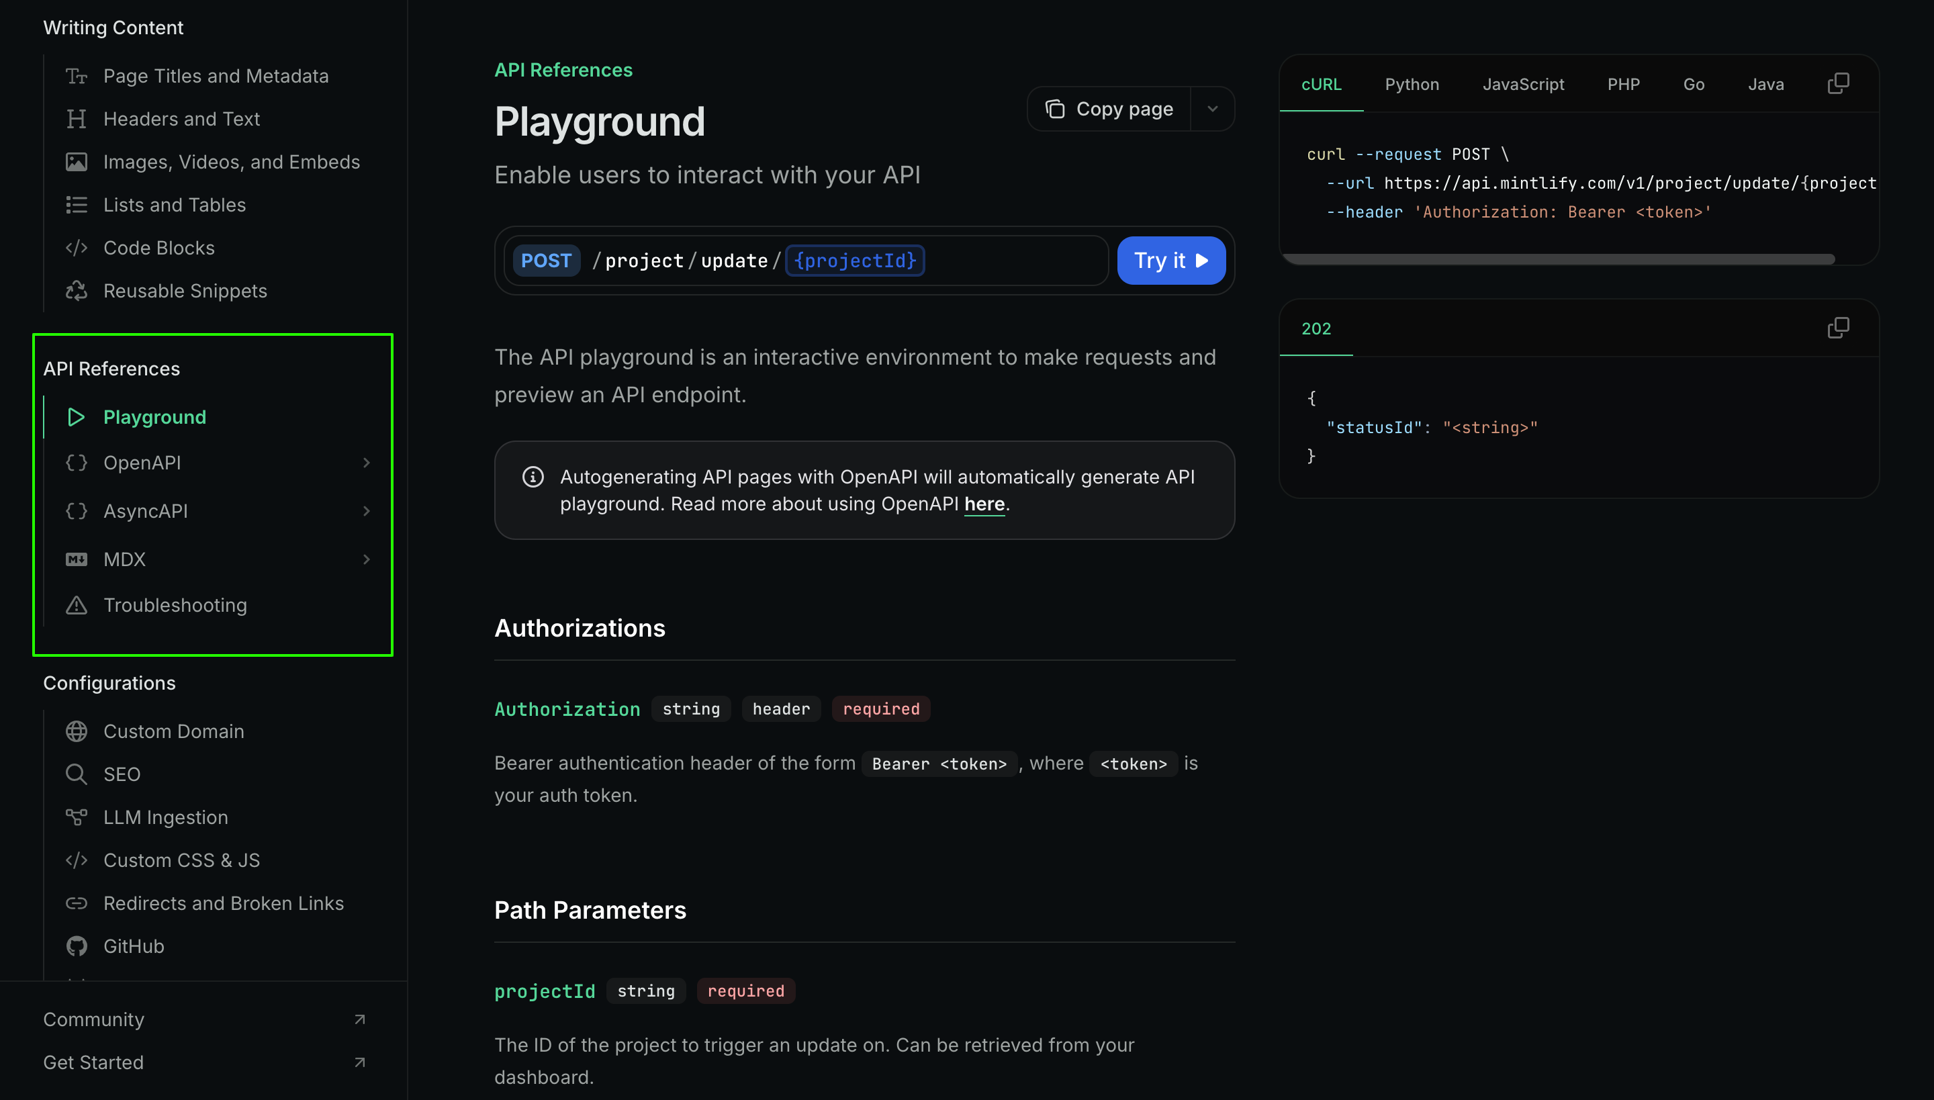Click the Images, Videos, and Embeds picture icon
1934x1100 pixels.
coord(77,162)
